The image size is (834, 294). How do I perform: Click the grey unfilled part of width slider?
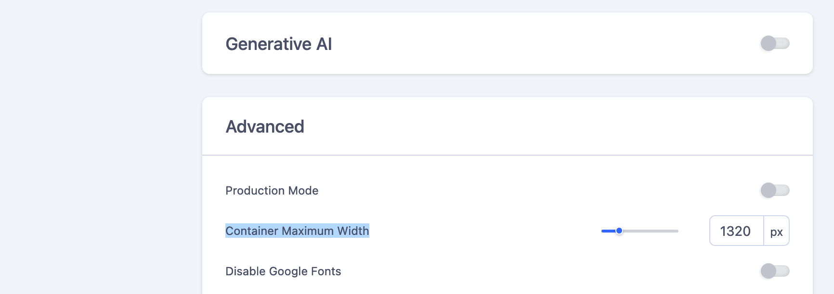pyautogui.click(x=650, y=231)
